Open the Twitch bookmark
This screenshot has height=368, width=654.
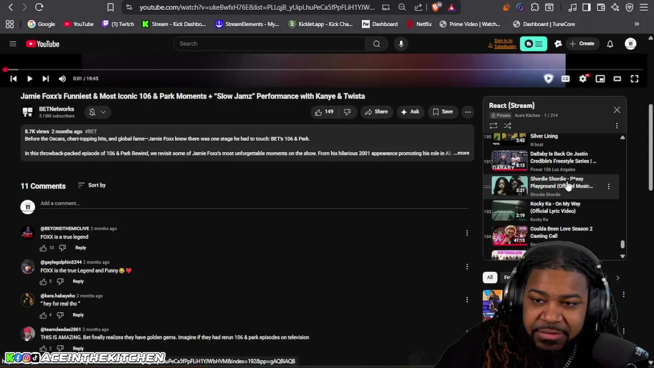118,24
